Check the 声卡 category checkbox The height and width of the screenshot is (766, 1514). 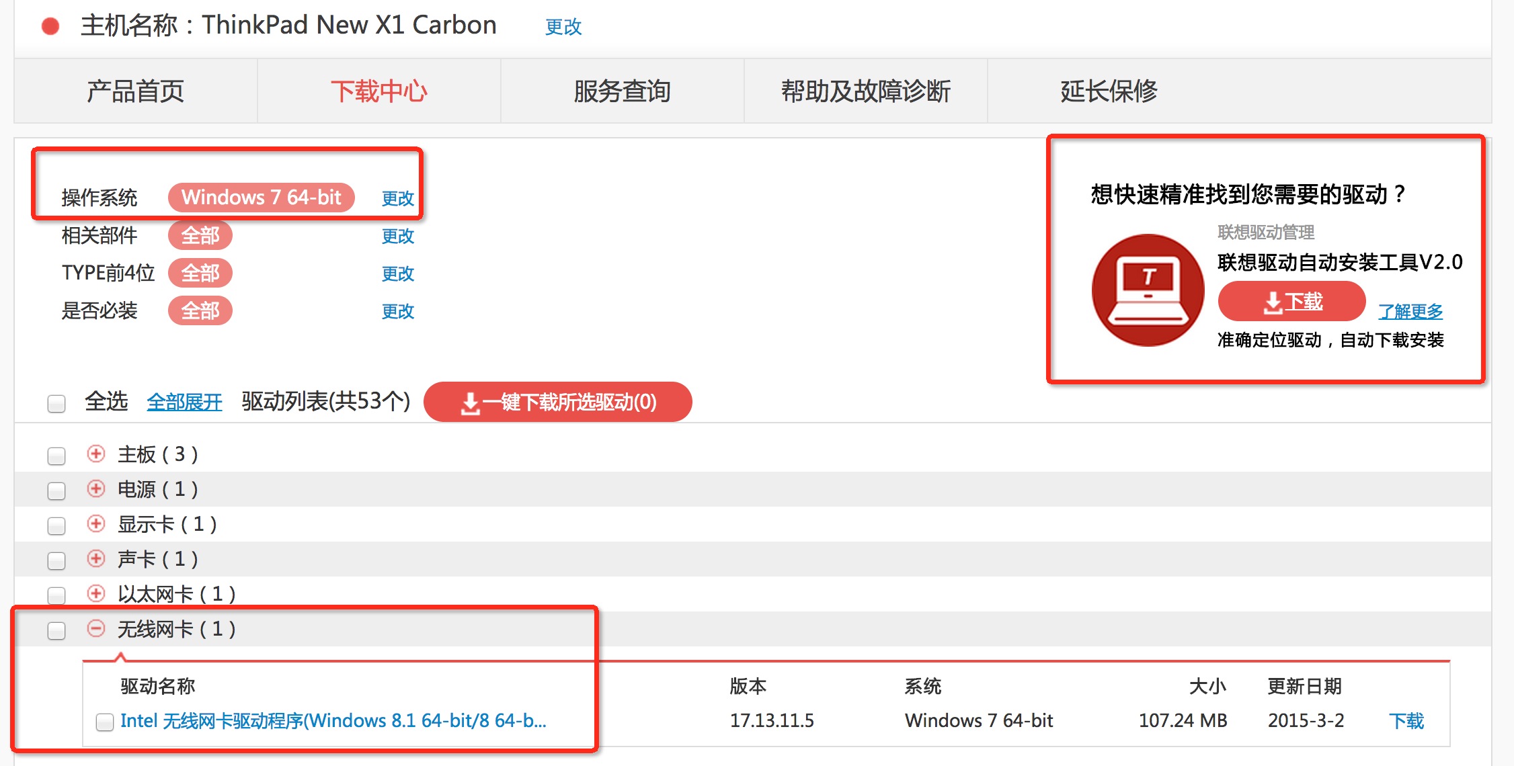pos(56,561)
